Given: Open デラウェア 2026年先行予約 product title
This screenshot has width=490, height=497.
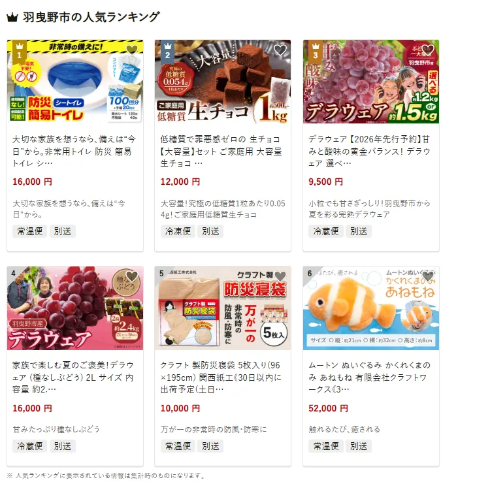Looking at the screenshot, I should pos(370,152).
